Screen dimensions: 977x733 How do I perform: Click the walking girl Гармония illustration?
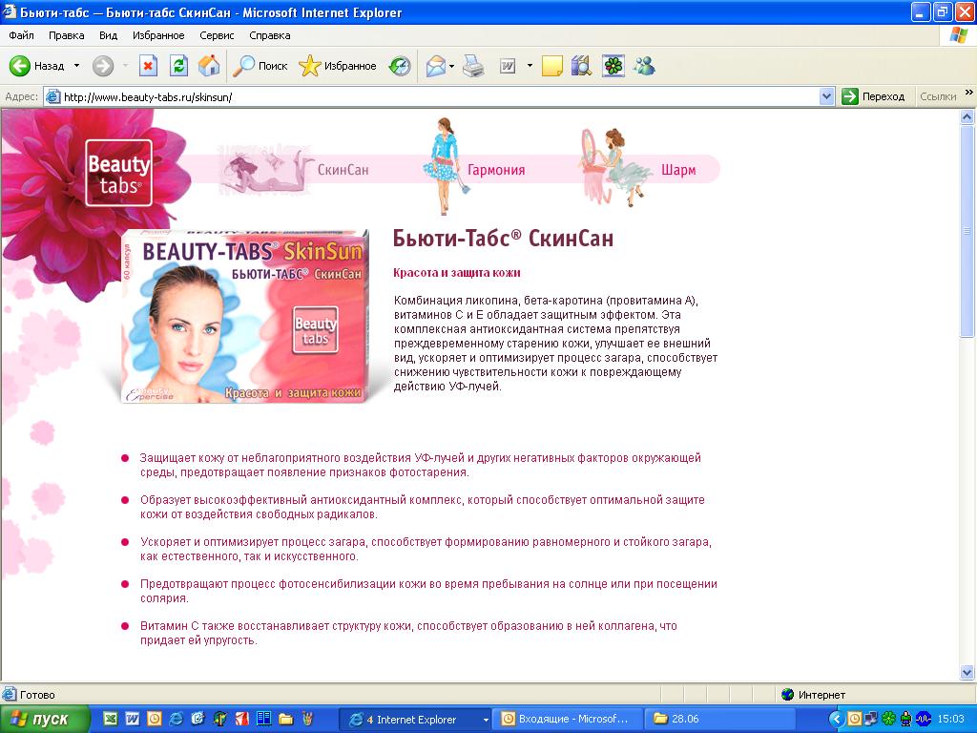click(445, 165)
